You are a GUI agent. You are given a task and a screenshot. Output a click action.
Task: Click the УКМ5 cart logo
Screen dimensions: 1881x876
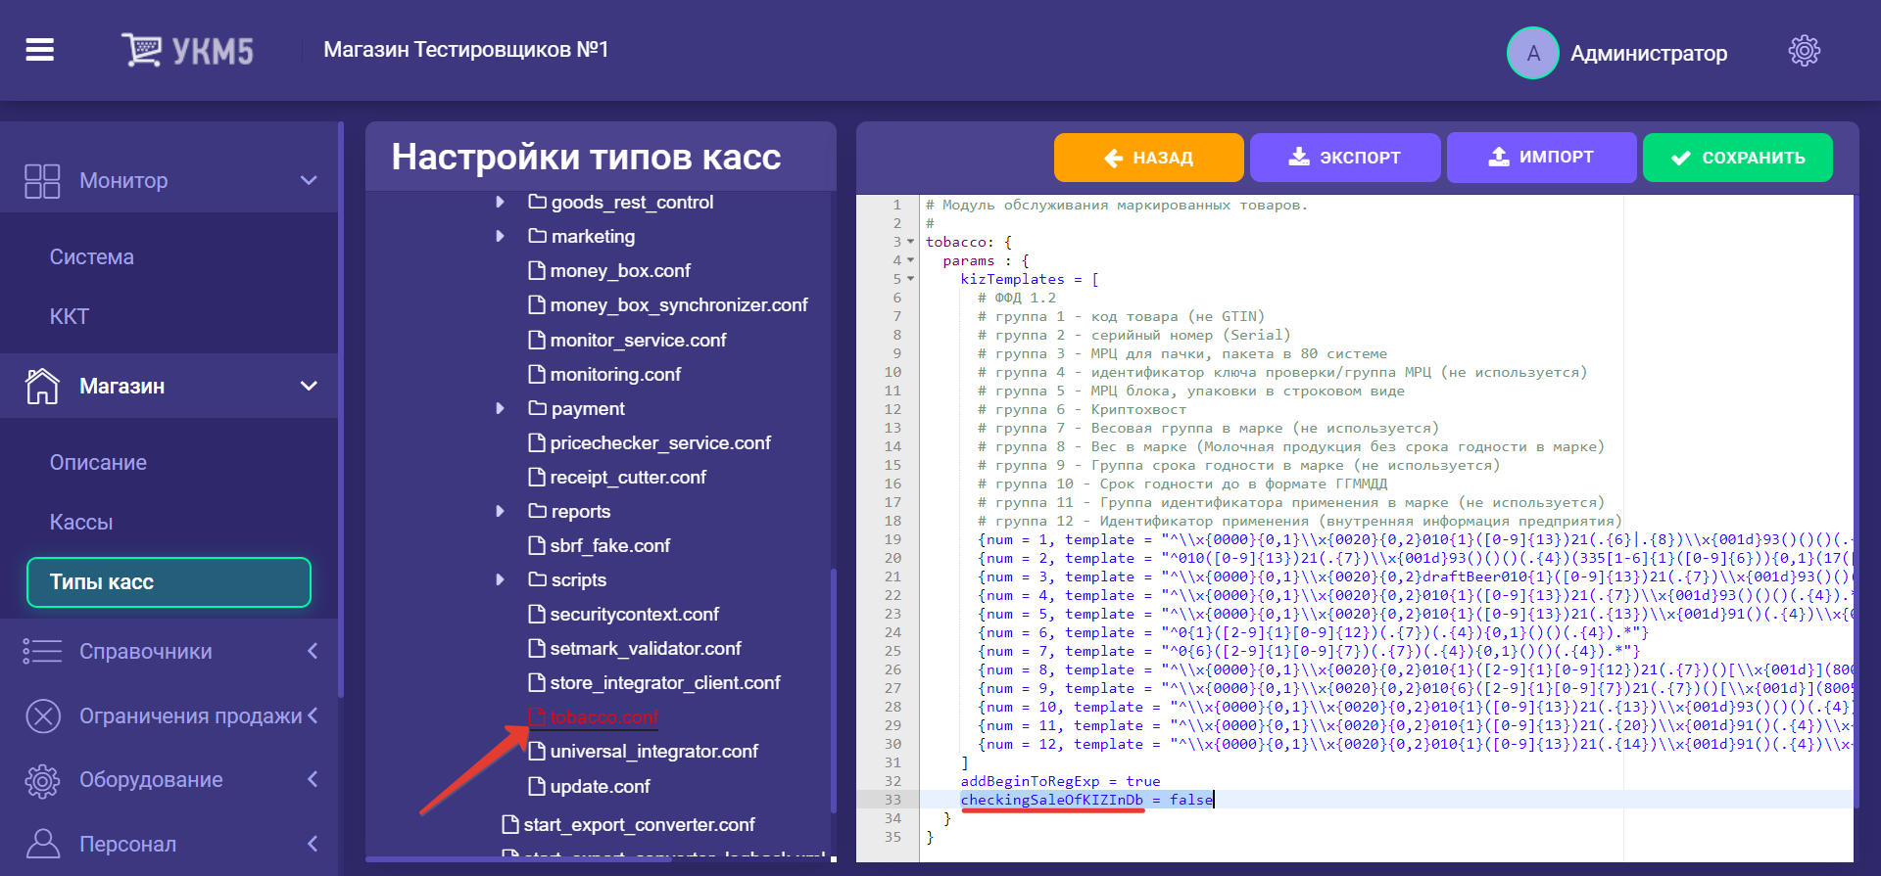(187, 50)
